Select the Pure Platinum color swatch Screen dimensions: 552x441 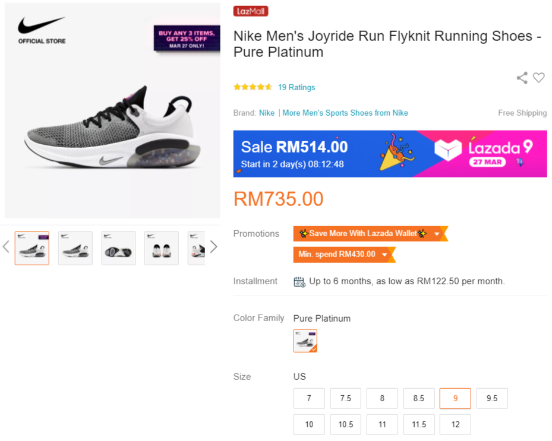(x=305, y=341)
